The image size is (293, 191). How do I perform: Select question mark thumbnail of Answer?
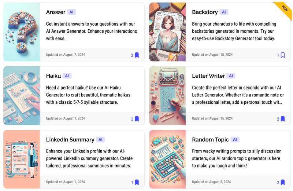[x=22, y=32]
